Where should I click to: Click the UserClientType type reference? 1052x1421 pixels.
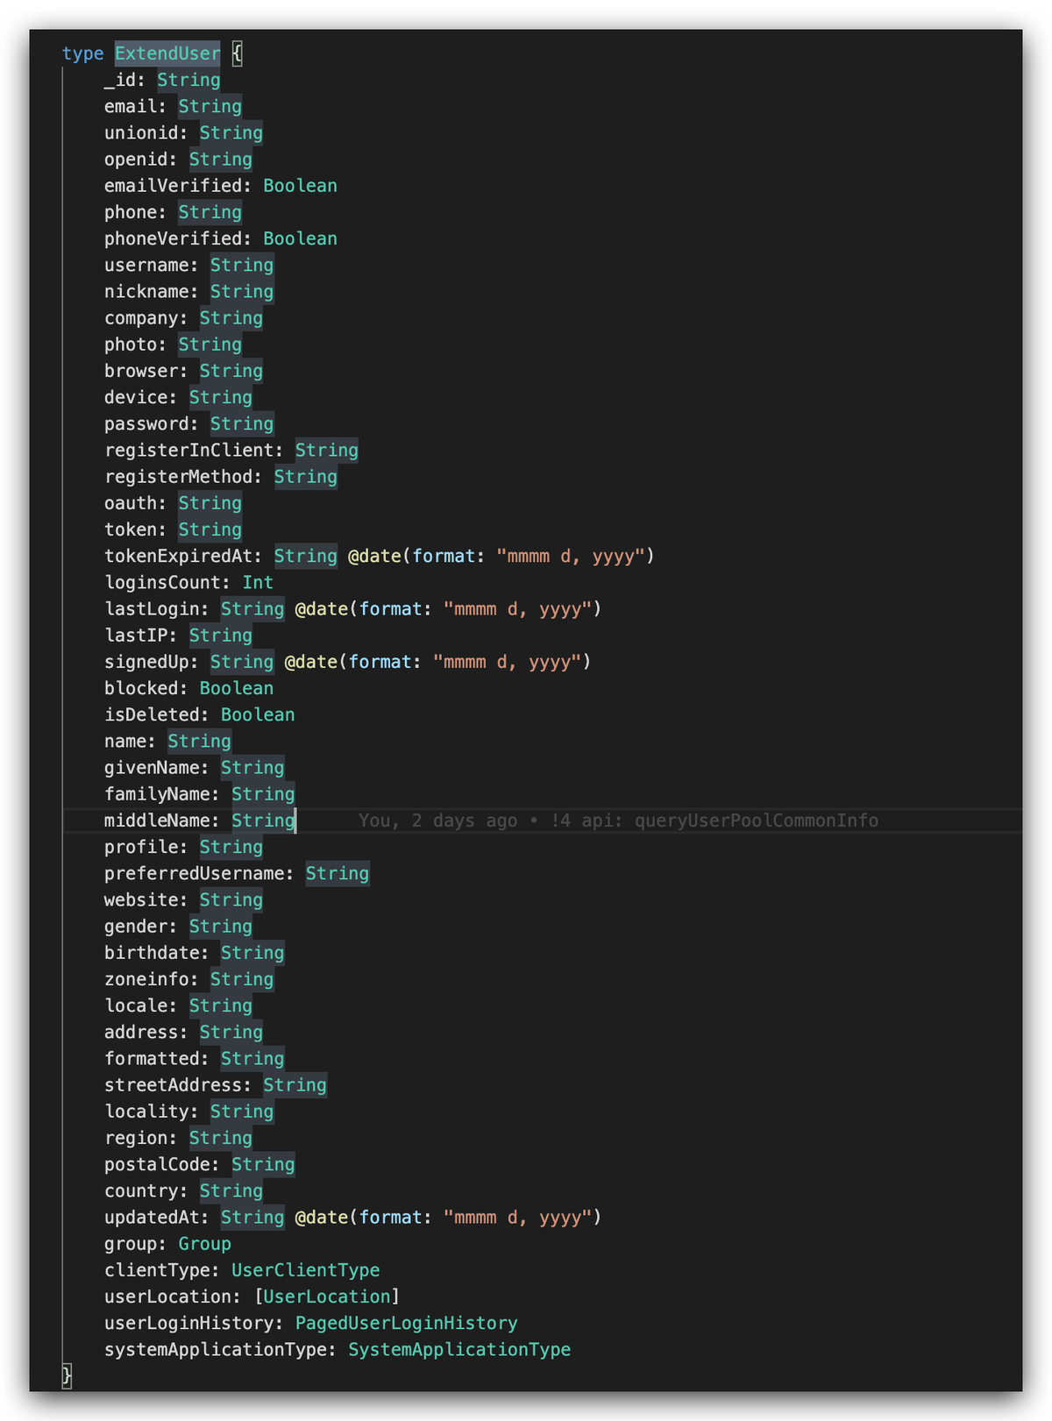tap(305, 1270)
